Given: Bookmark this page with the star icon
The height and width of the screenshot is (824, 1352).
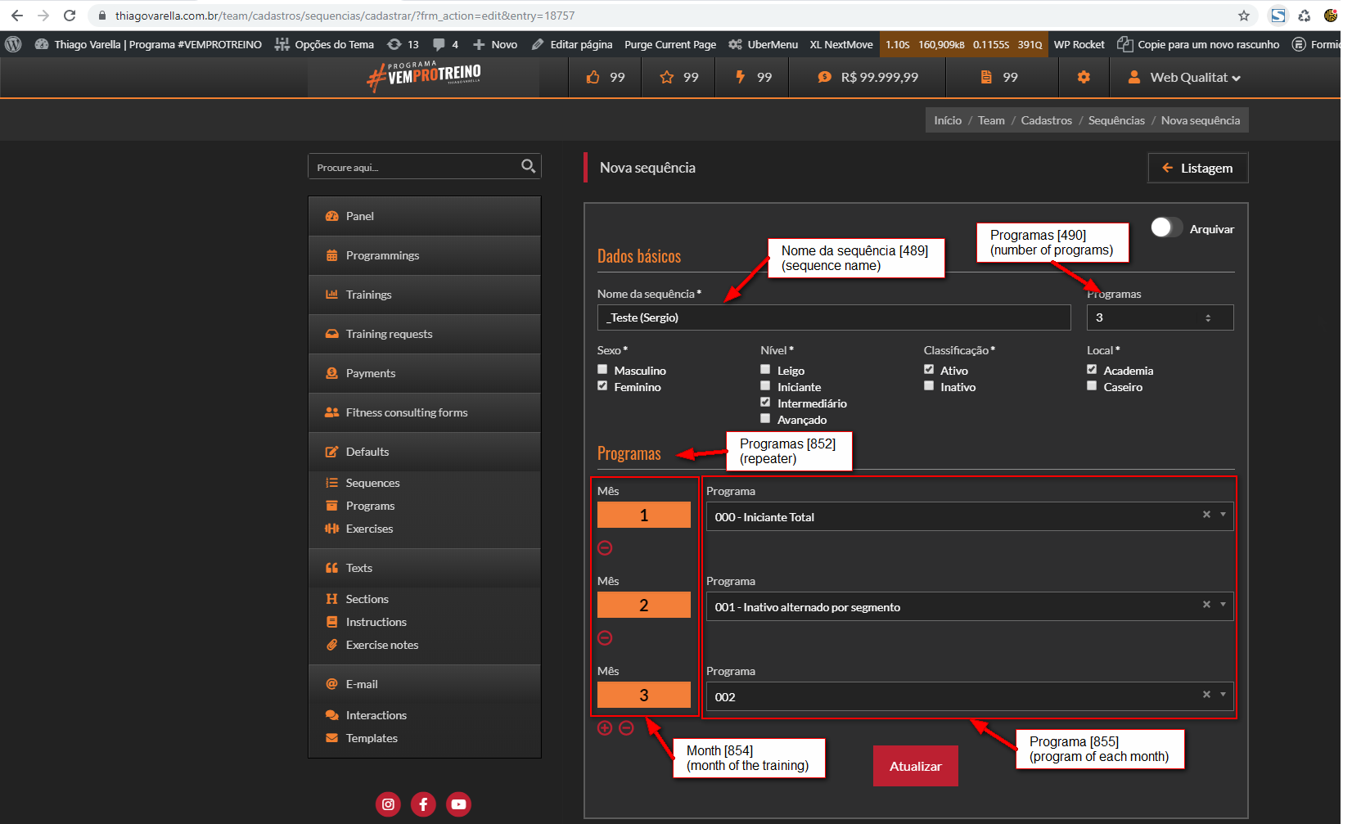Looking at the screenshot, I should pos(1244,16).
